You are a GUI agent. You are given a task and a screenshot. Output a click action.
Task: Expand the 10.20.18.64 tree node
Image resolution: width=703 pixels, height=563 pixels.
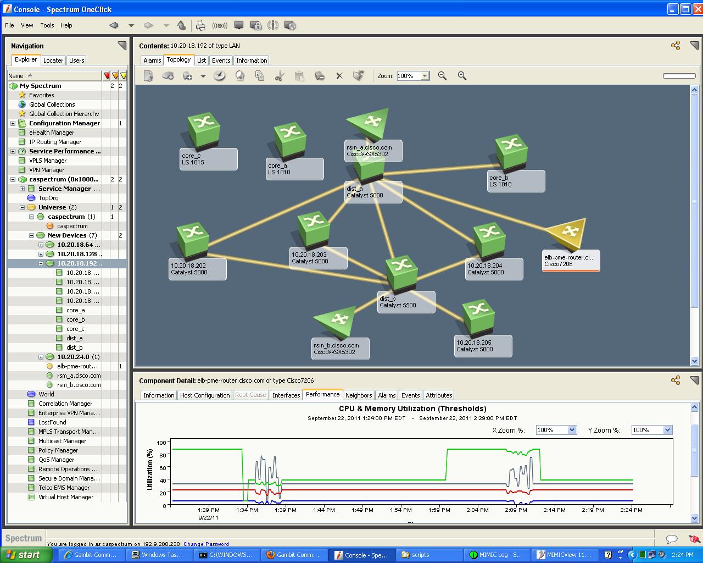pos(41,245)
